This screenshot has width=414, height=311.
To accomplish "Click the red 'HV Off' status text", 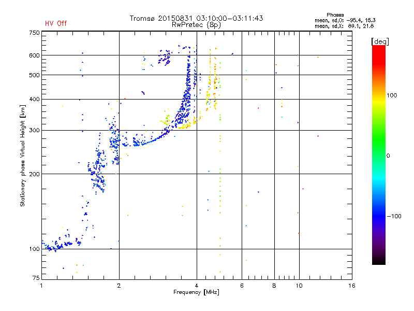I will click(56, 23).
